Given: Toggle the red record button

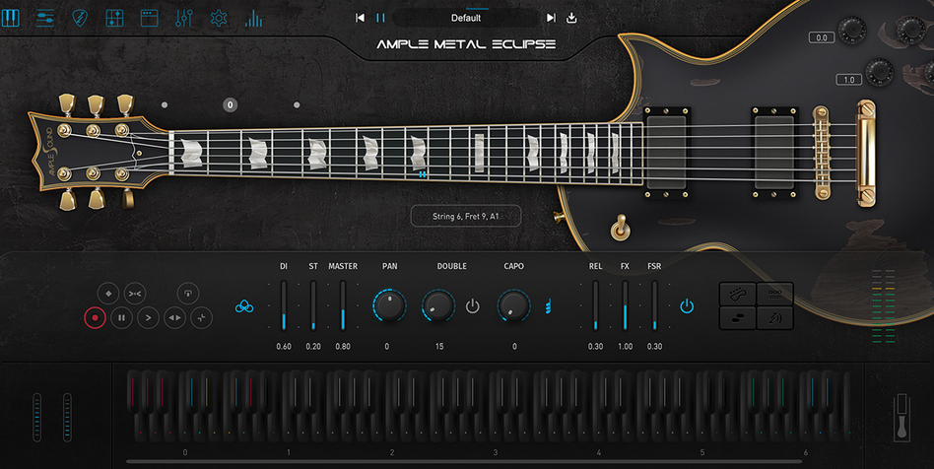Looking at the screenshot, I should coord(95,317).
